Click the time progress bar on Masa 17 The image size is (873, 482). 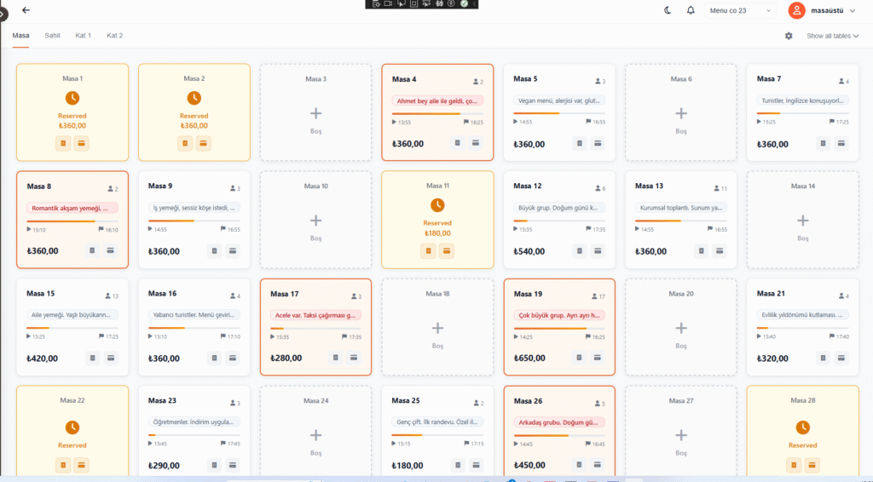315,328
